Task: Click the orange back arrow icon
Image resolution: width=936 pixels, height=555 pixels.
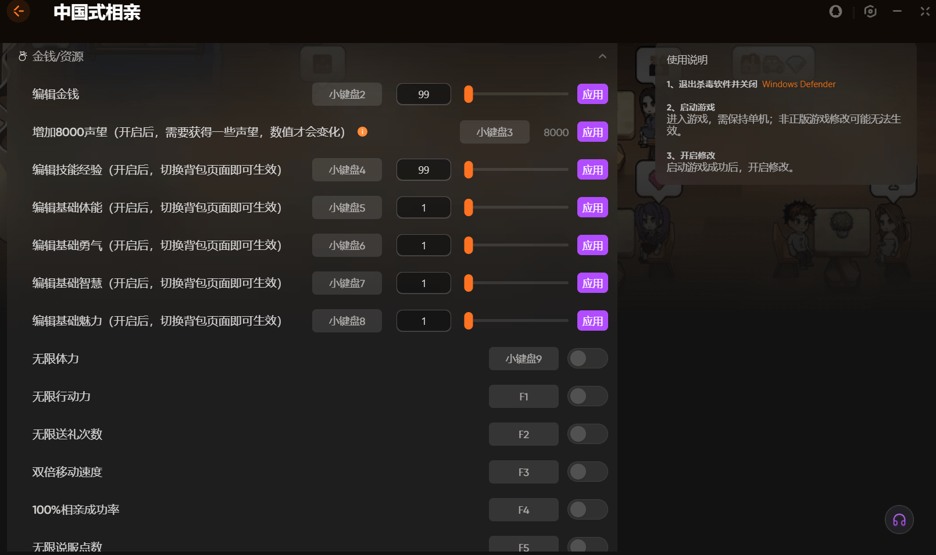Action: click(18, 11)
